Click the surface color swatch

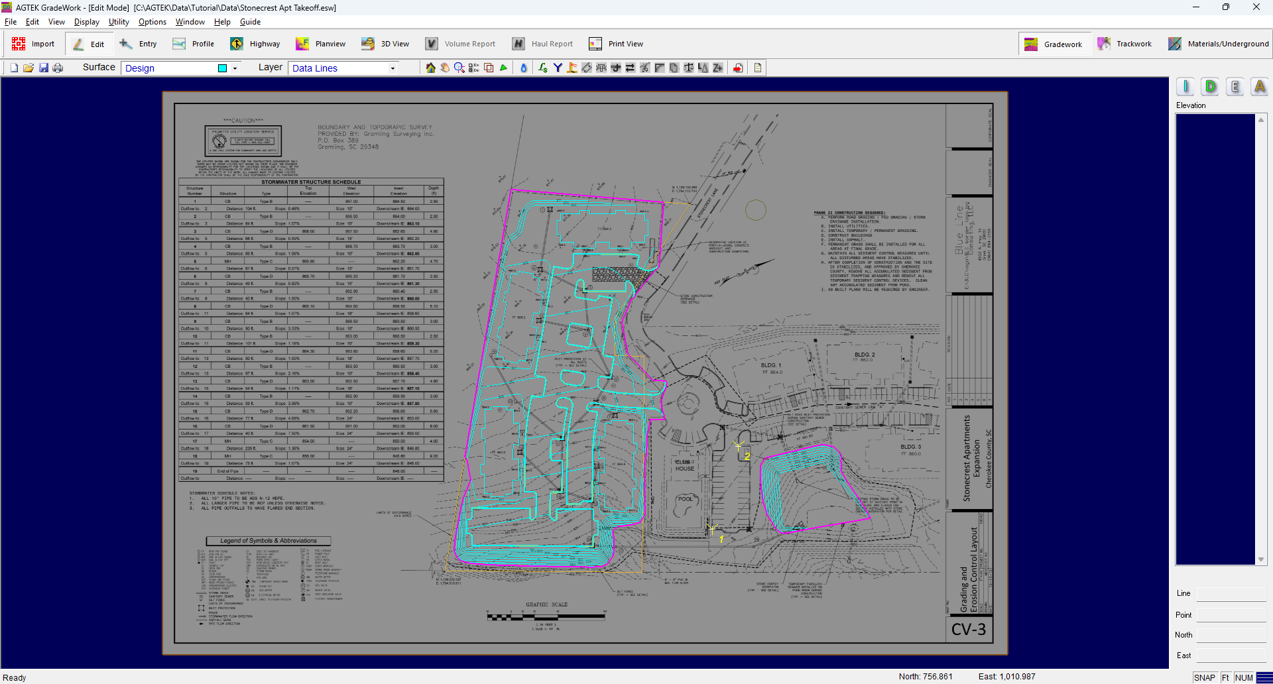tap(223, 68)
